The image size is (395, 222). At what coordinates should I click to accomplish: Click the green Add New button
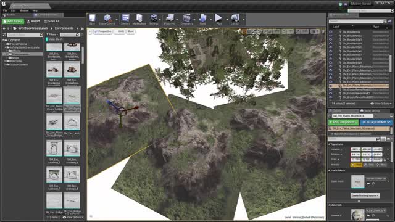(13, 21)
